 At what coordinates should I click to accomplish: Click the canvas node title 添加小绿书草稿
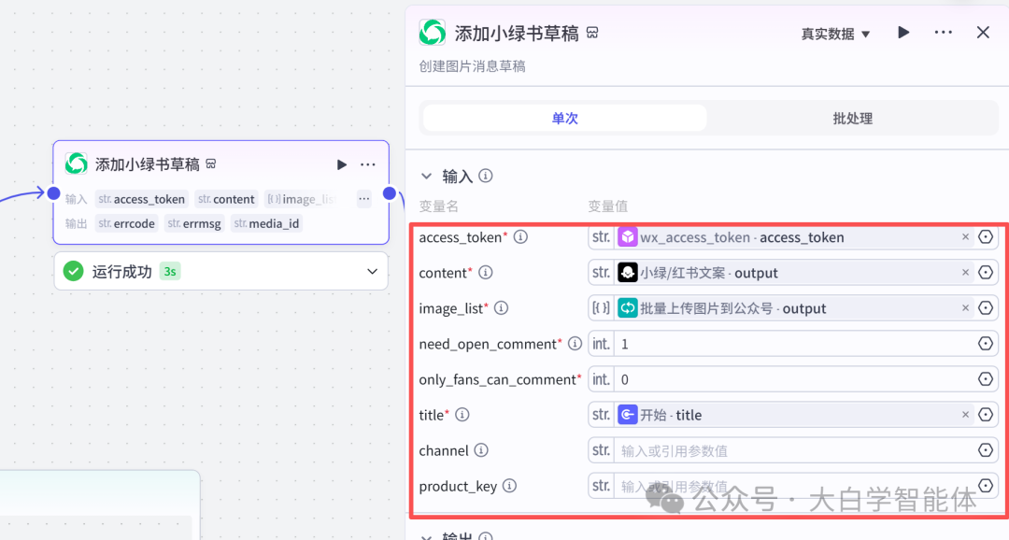(148, 164)
